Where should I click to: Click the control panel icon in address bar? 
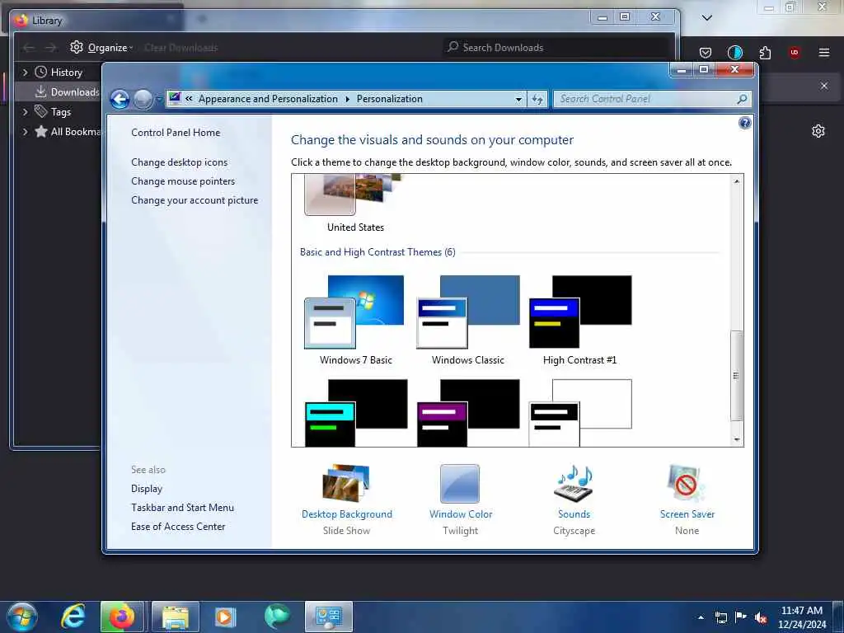175,98
